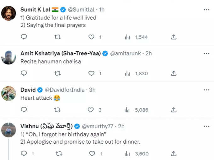This screenshot has height=160, width=214.
Task: Open David's profile avatar
Action: (8, 93)
